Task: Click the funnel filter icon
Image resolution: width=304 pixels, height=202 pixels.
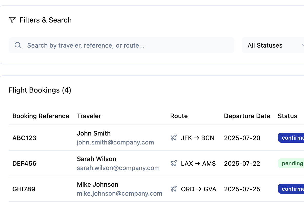Action: [x=12, y=20]
